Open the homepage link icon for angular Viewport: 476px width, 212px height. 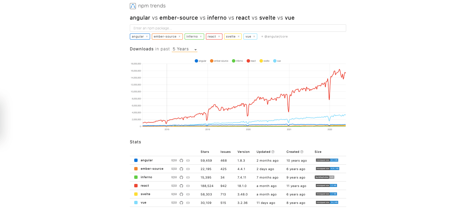point(188,160)
